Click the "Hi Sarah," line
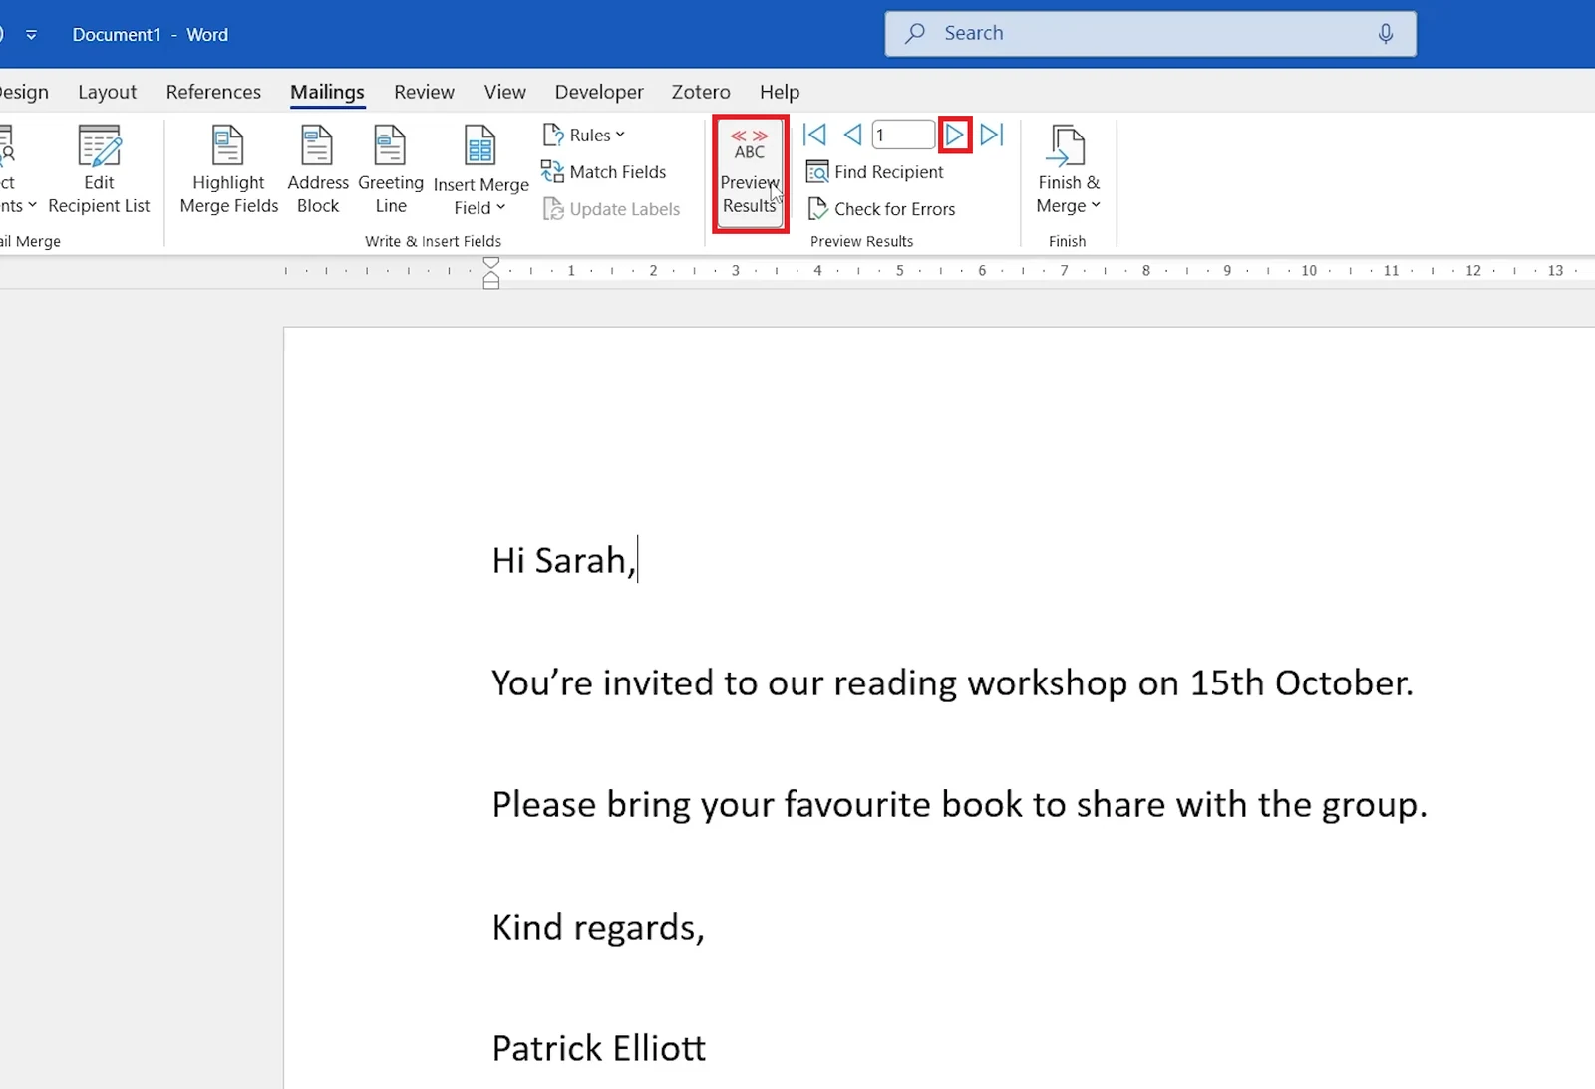Screen dimensions: 1595x1089 click(x=563, y=560)
